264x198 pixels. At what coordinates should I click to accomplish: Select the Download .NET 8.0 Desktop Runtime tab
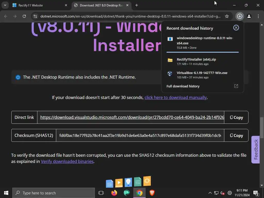point(102,5)
